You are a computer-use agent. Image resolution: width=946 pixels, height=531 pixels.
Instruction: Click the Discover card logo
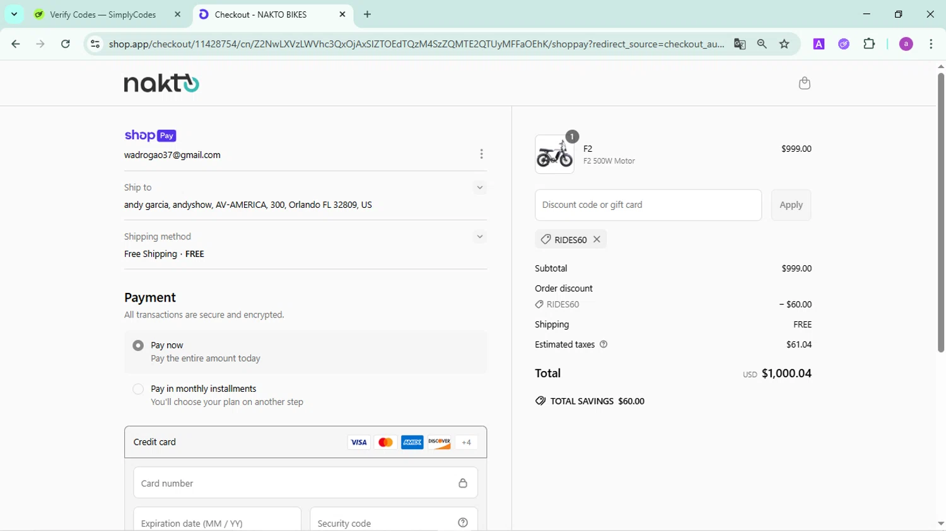(x=440, y=442)
